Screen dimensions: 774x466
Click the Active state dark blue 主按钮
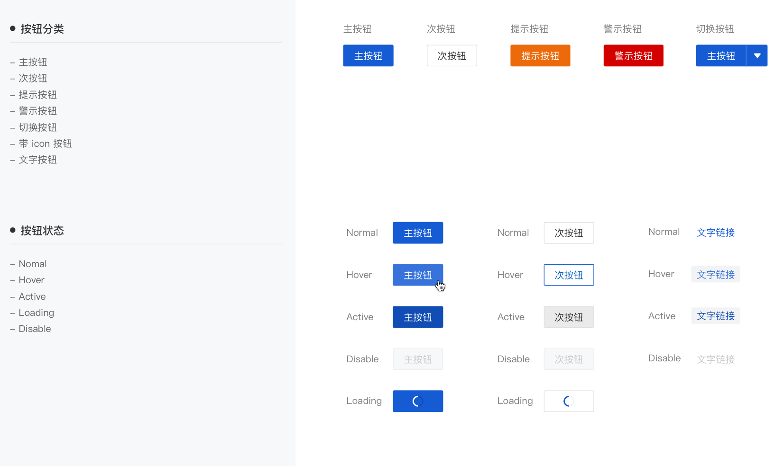tap(418, 317)
